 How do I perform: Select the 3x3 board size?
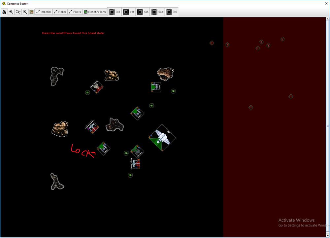pos(114,12)
